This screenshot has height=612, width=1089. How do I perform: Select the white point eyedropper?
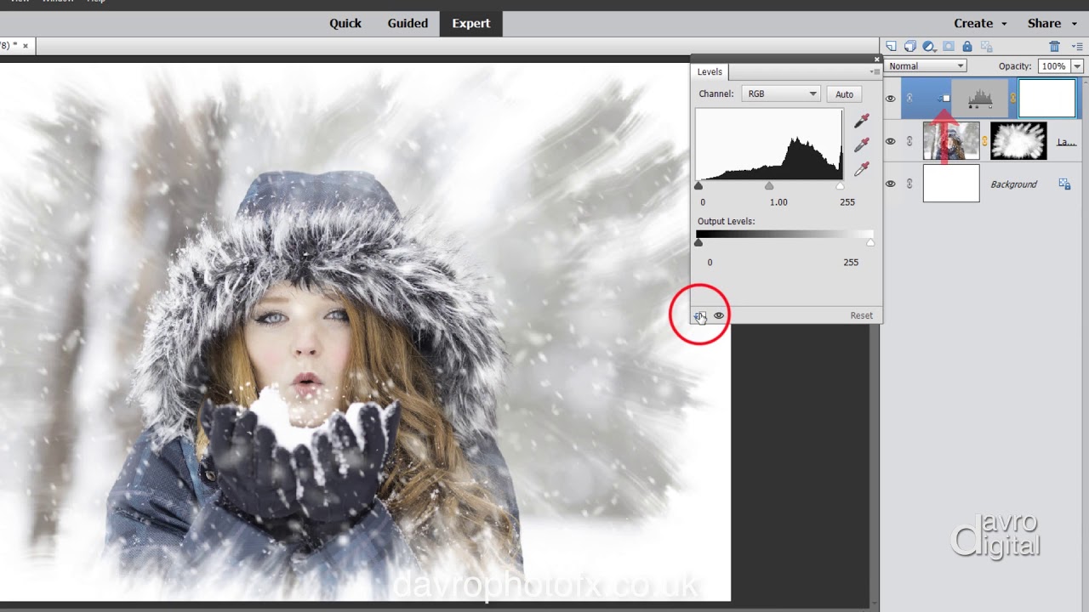point(862,169)
